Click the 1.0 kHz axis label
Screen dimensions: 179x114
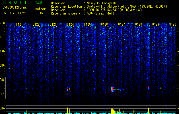tap(2, 51)
